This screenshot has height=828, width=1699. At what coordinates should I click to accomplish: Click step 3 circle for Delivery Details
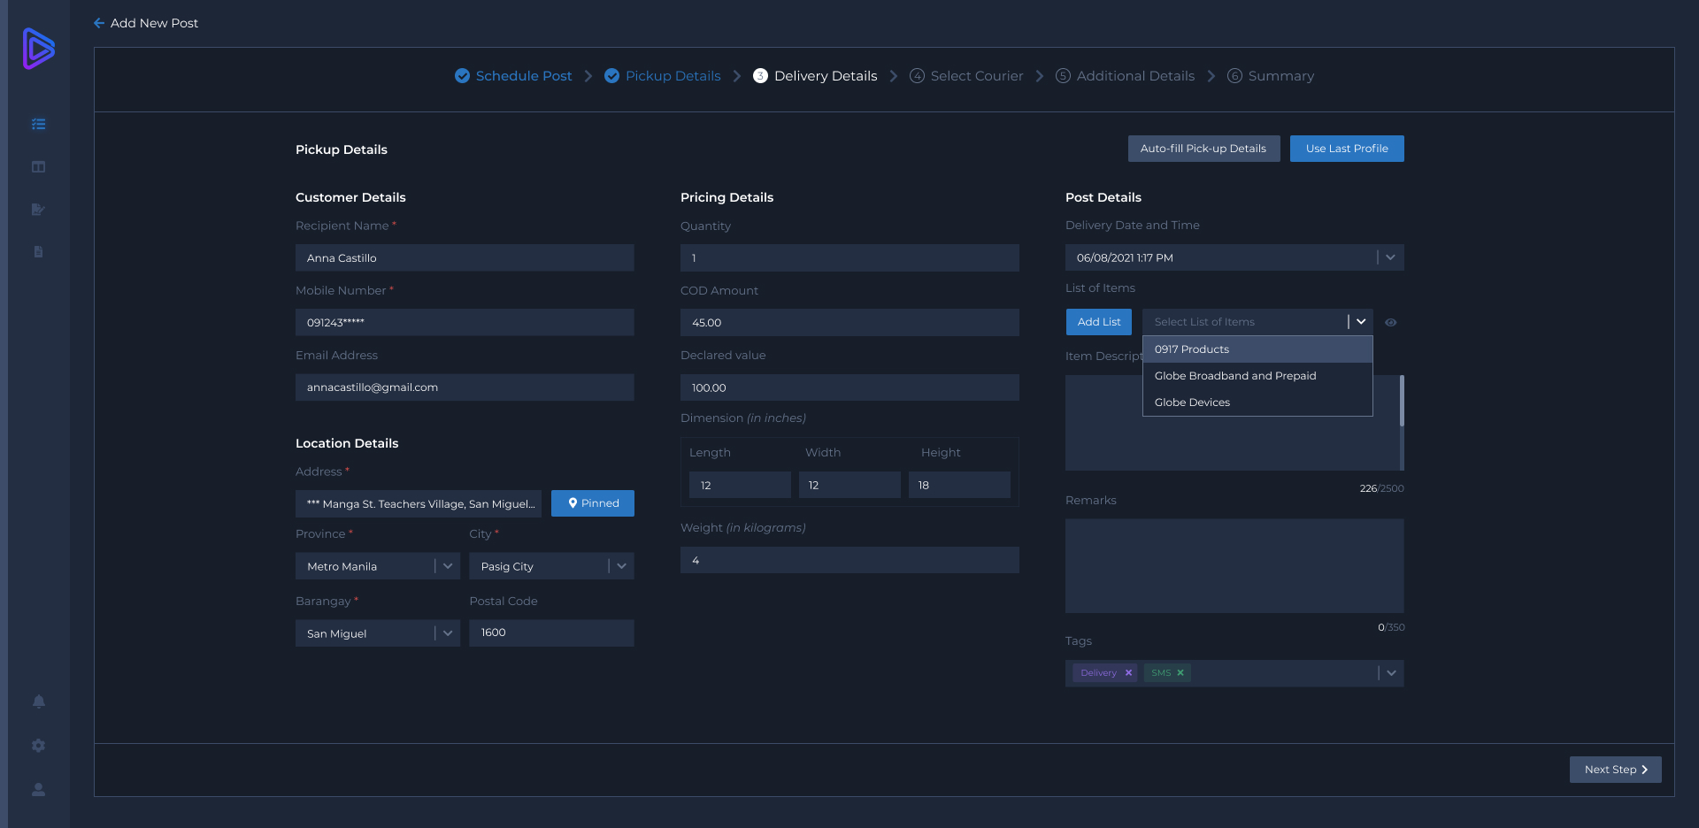(x=760, y=76)
